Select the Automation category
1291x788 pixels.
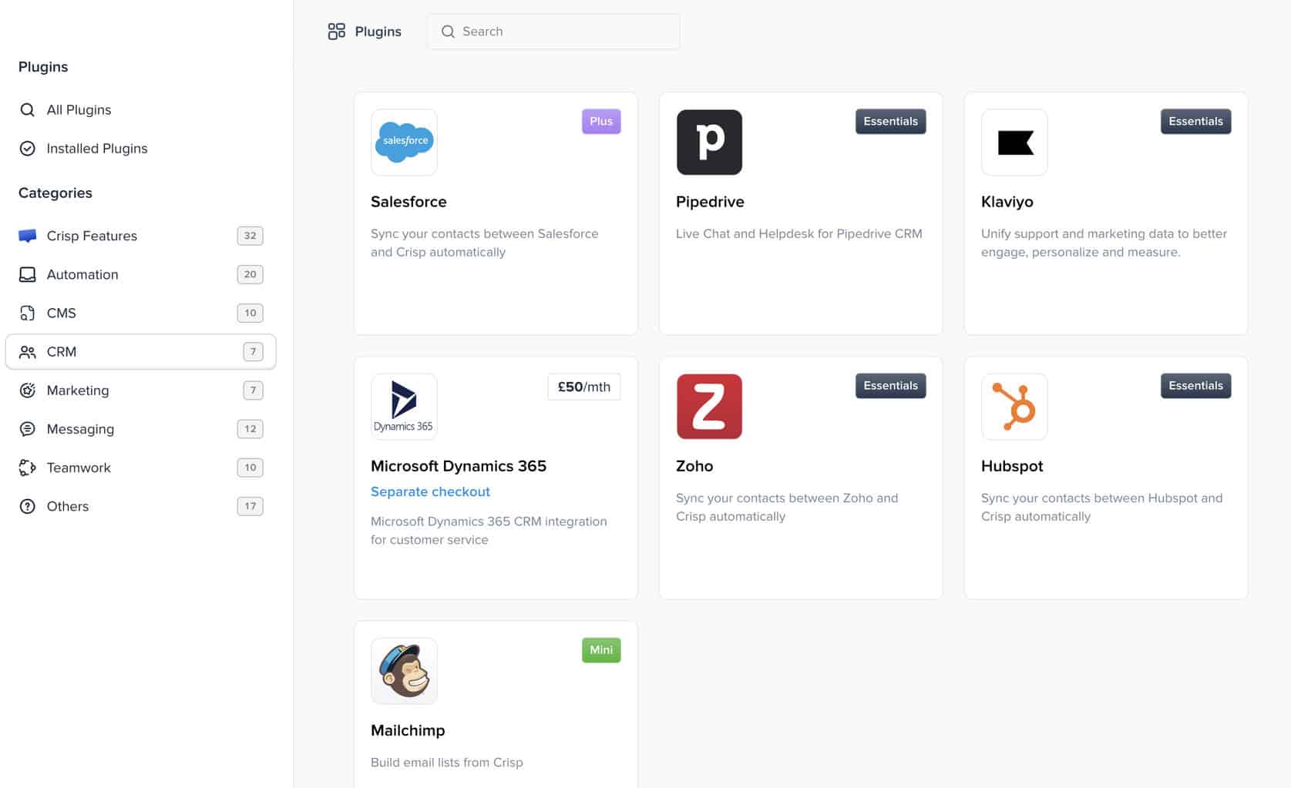[x=82, y=274]
